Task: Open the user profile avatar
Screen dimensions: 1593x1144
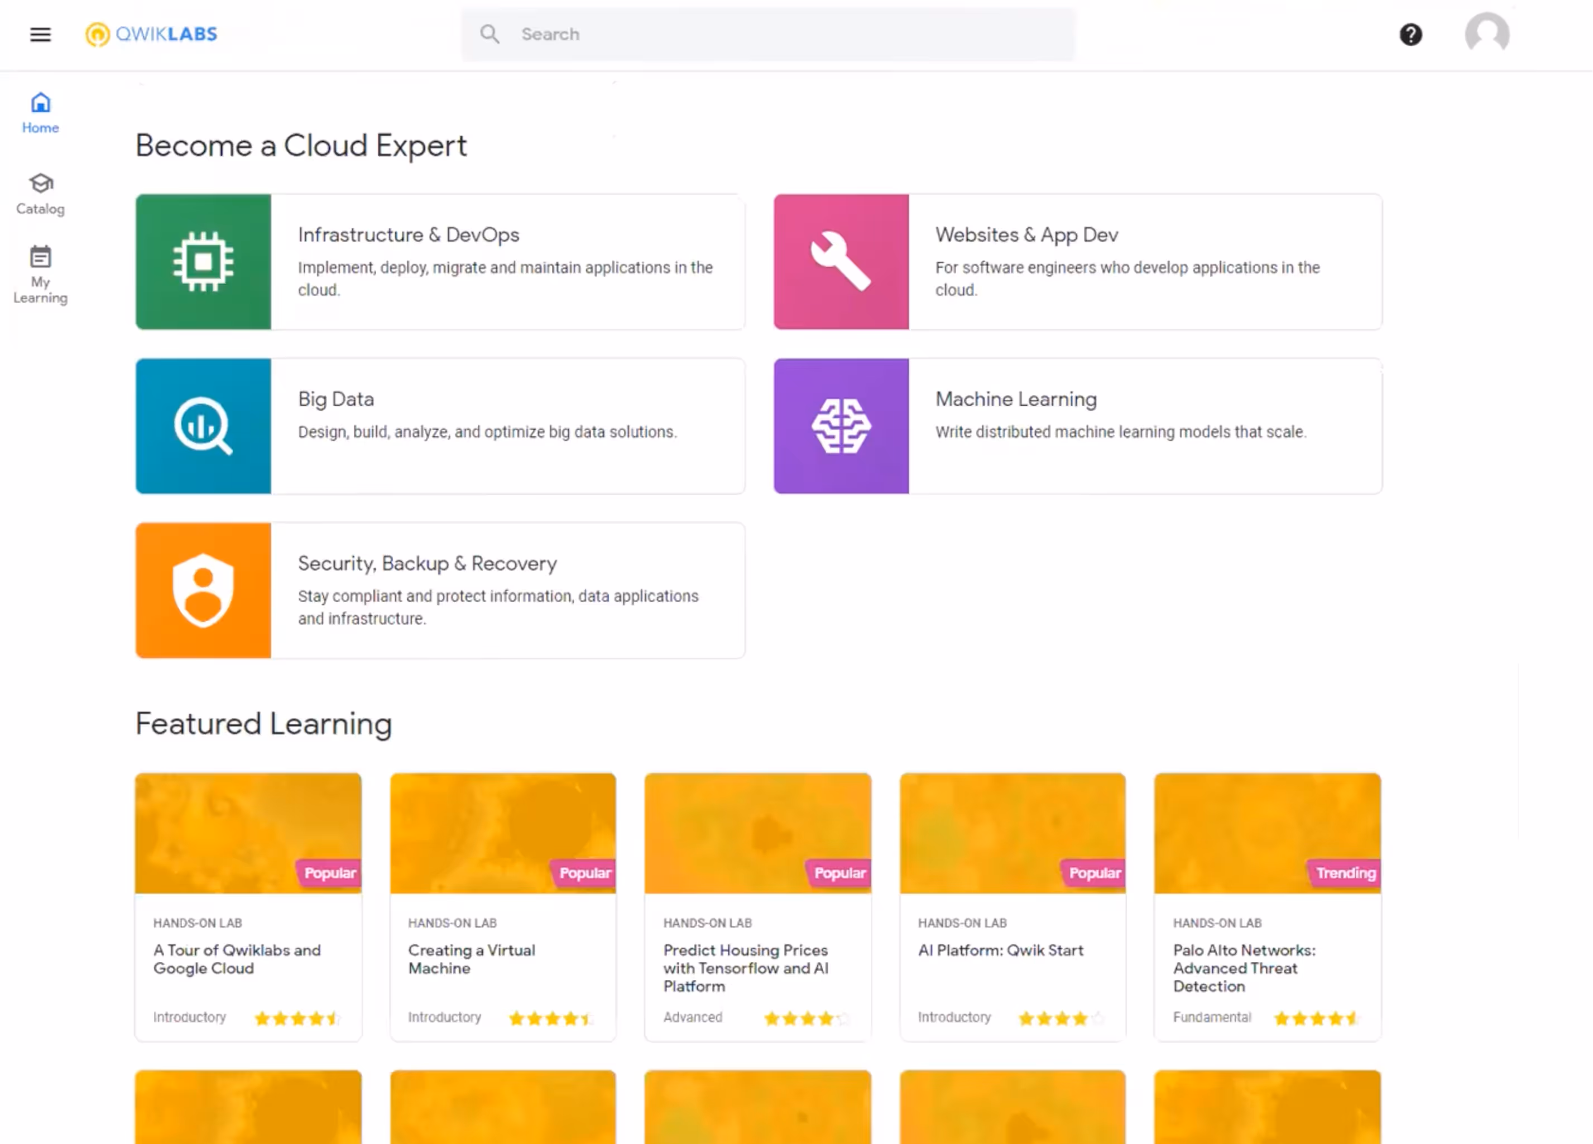Action: pyautogui.click(x=1486, y=33)
